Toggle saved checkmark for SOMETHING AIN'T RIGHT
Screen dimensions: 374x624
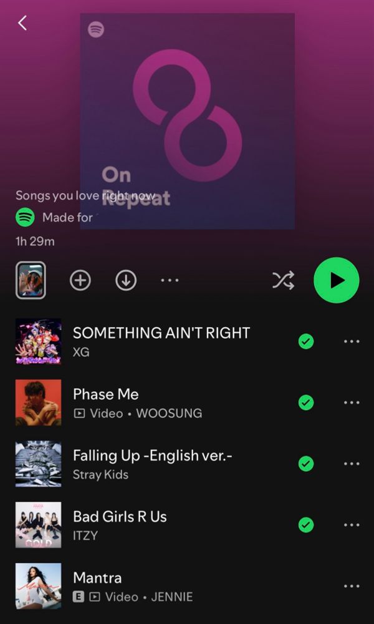pyautogui.click(x=306, y=341)
